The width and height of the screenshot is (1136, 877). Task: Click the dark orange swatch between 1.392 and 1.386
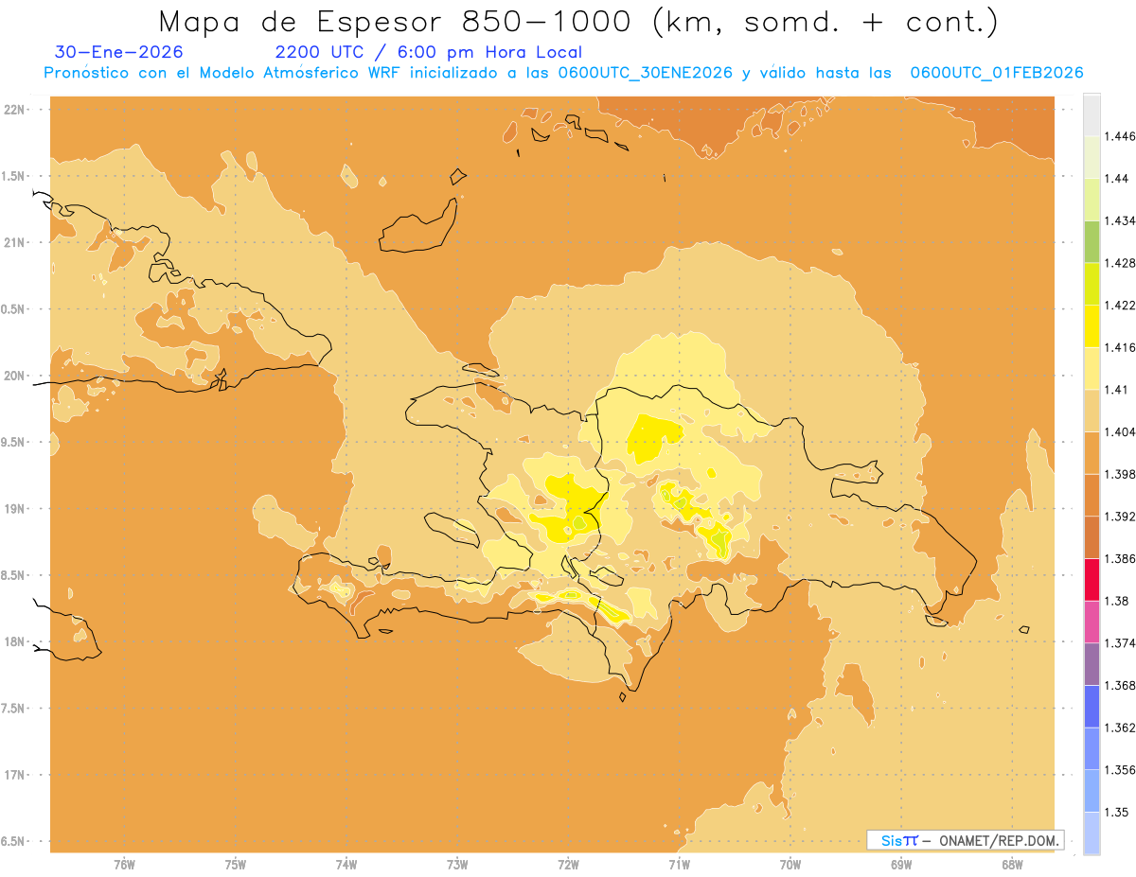[1092, 537]
